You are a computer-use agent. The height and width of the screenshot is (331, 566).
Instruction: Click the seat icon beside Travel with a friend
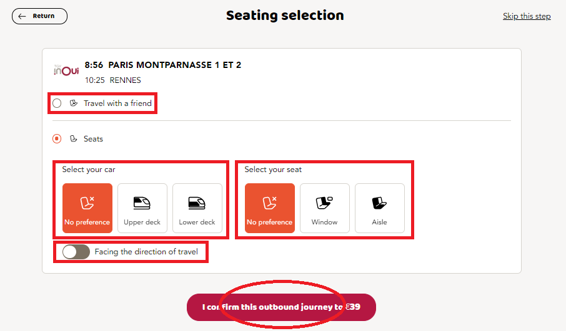74,103
